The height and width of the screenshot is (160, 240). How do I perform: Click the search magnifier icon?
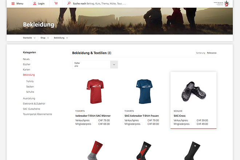69,3
